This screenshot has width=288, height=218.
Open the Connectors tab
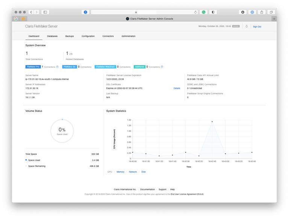pyautogui.click(x=108, y=36)
